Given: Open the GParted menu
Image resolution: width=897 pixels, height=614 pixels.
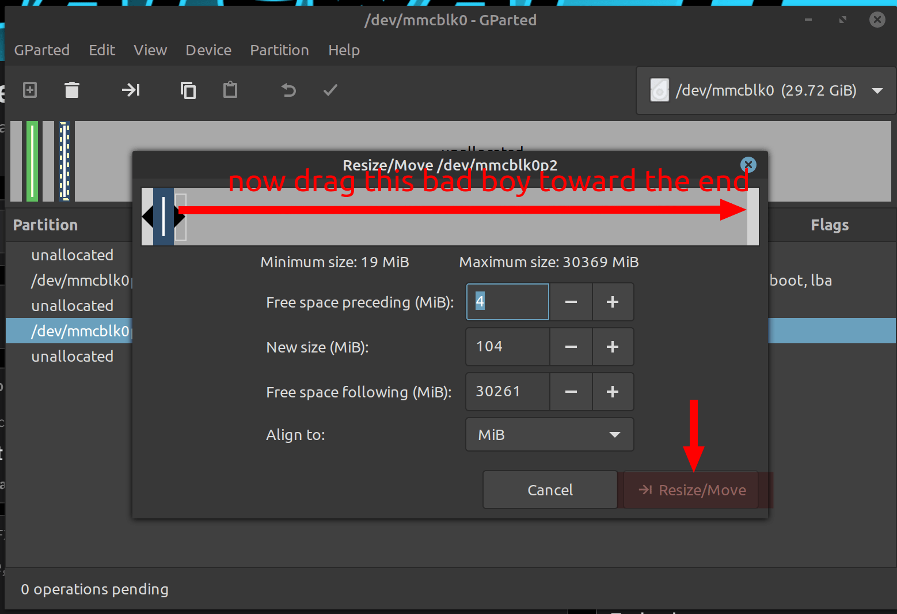Looking at the screenshot, I should 42,50.
